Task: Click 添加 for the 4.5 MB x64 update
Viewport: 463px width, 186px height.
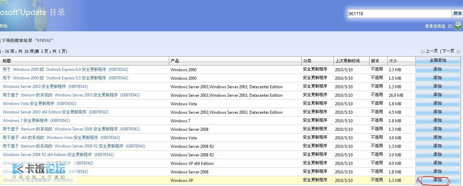Action: click(x=438, y=112)
